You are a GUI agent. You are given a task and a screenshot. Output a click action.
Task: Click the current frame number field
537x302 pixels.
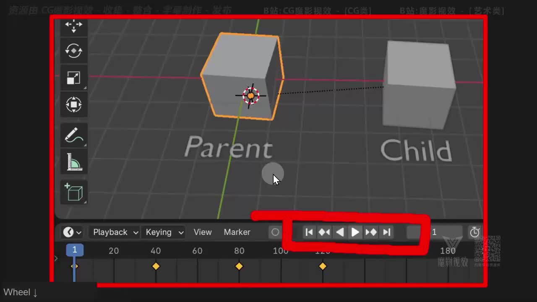[435, 232]
